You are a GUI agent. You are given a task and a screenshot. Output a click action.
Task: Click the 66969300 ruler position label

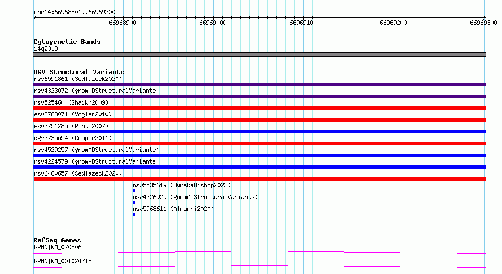(x=483, y=23)
